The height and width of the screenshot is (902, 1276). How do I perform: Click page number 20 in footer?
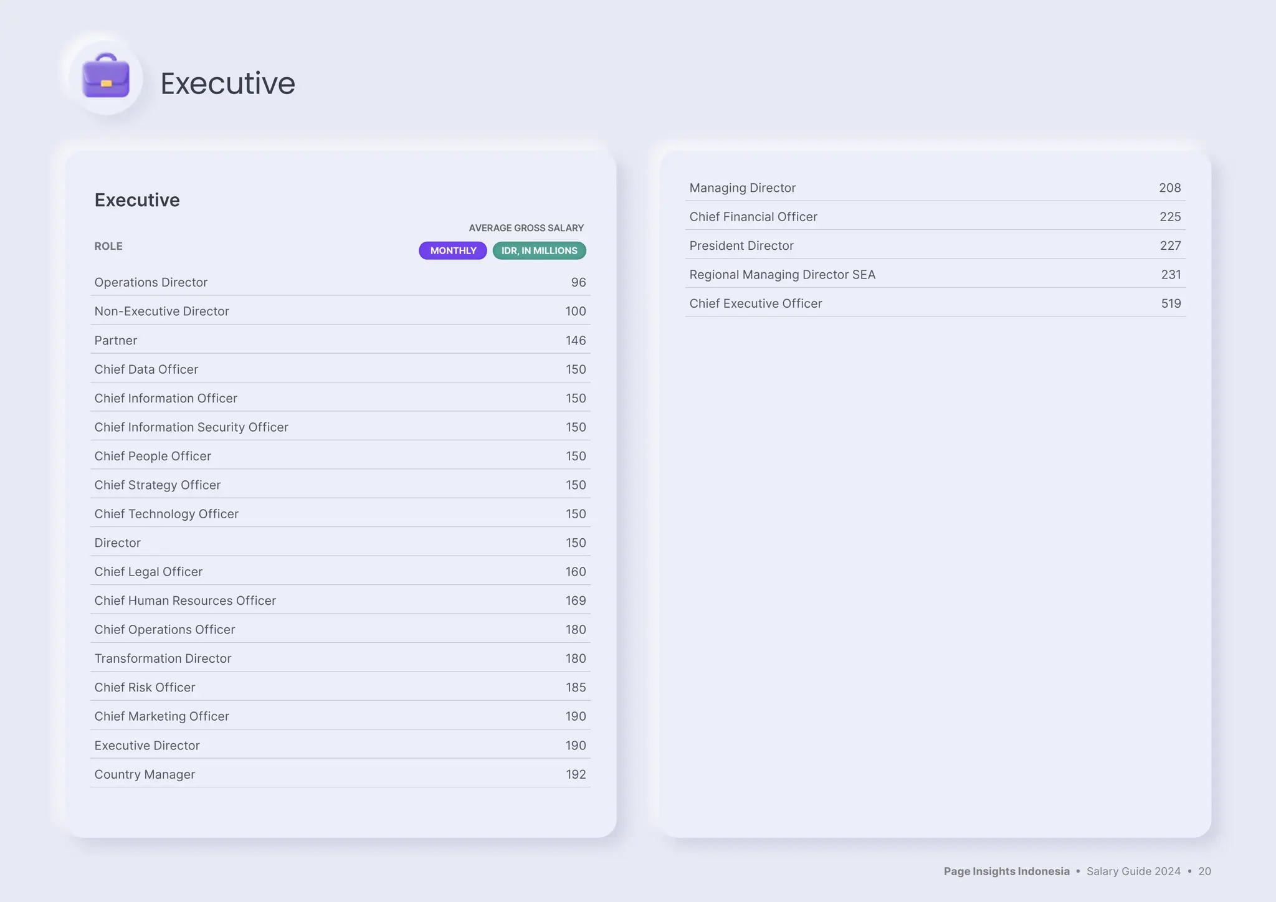(1204, 871)
